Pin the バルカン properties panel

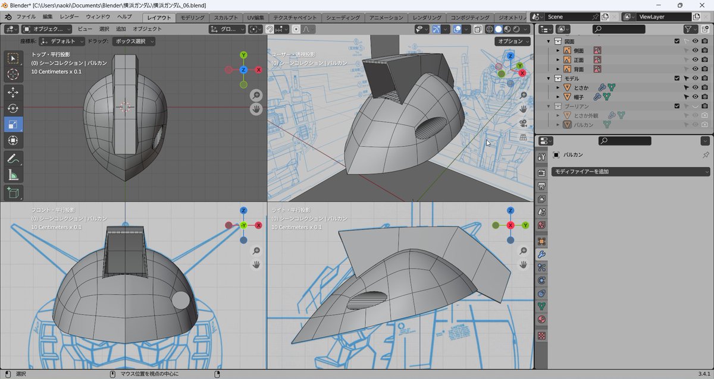706,154
